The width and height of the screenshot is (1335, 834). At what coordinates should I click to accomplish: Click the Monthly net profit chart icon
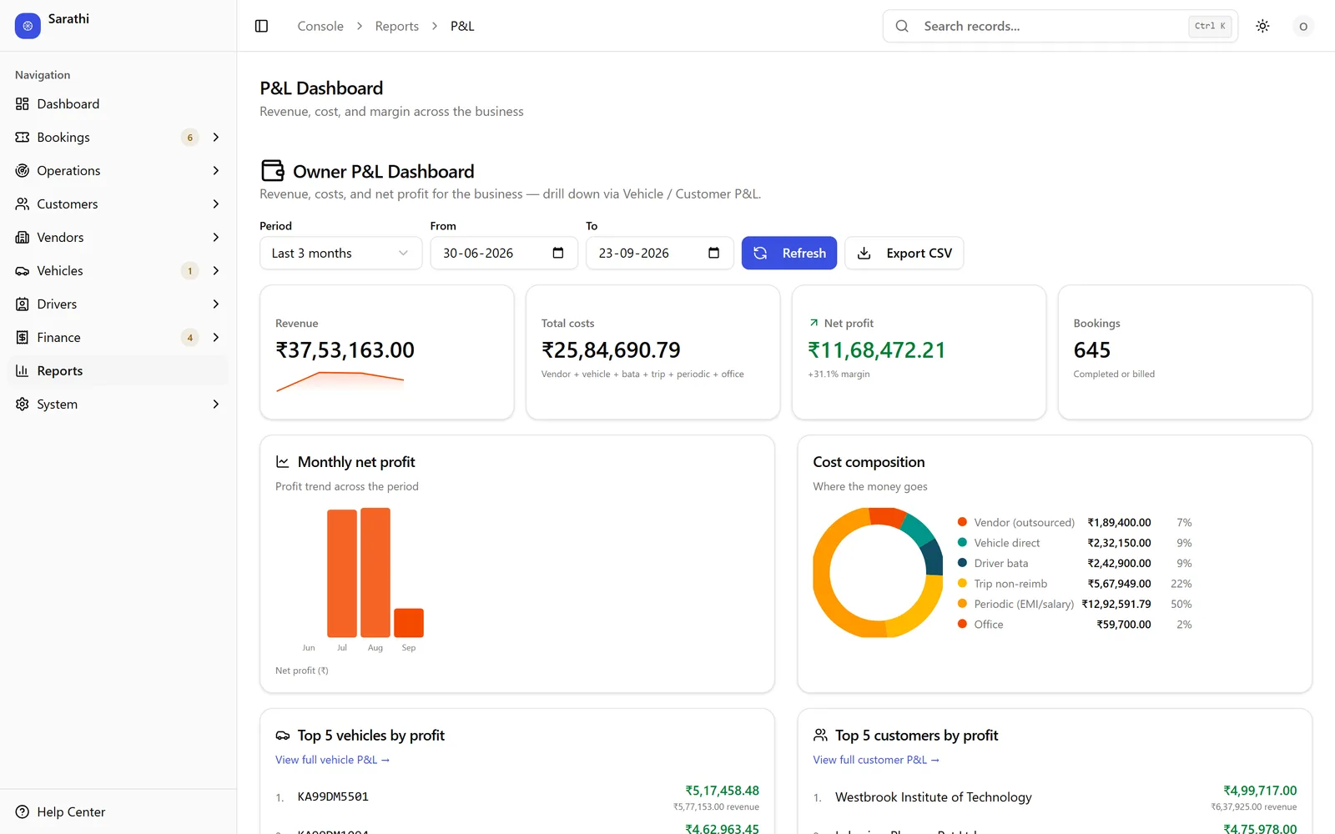click(x=283, y=462)
